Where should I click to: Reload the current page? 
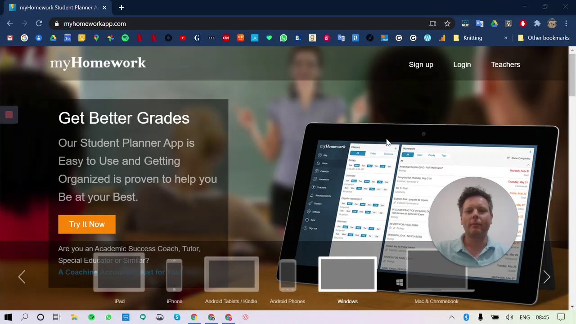pyautogui.click(x=39, y=23)
